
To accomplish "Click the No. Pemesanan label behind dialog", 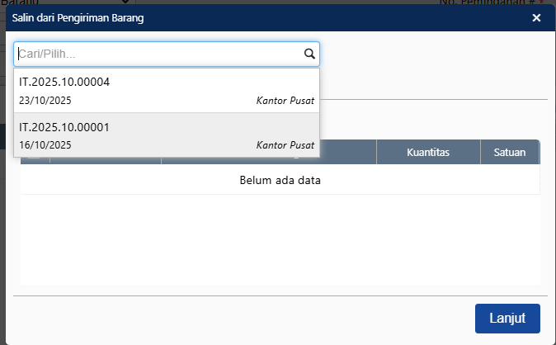I will tap(503, 2).
